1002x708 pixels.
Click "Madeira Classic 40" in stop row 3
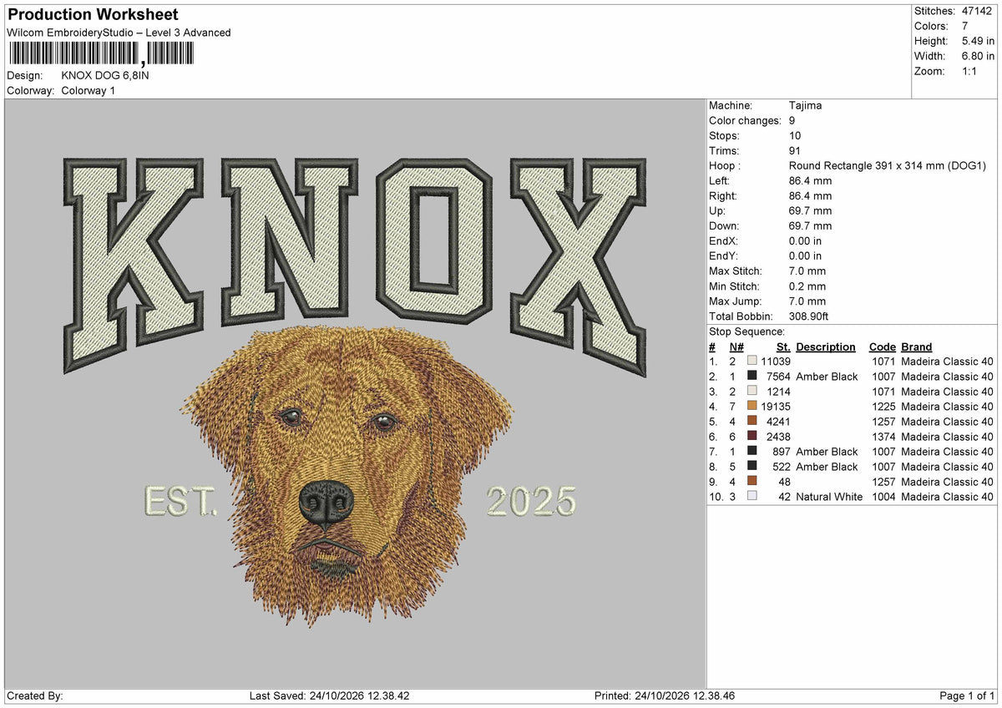click(948, 392)
